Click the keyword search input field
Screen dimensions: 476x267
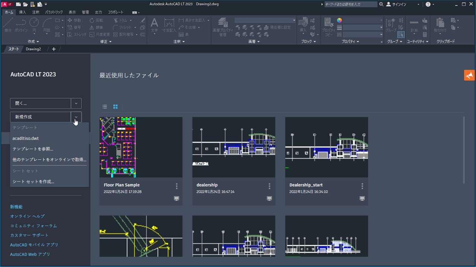click(351, 4)
